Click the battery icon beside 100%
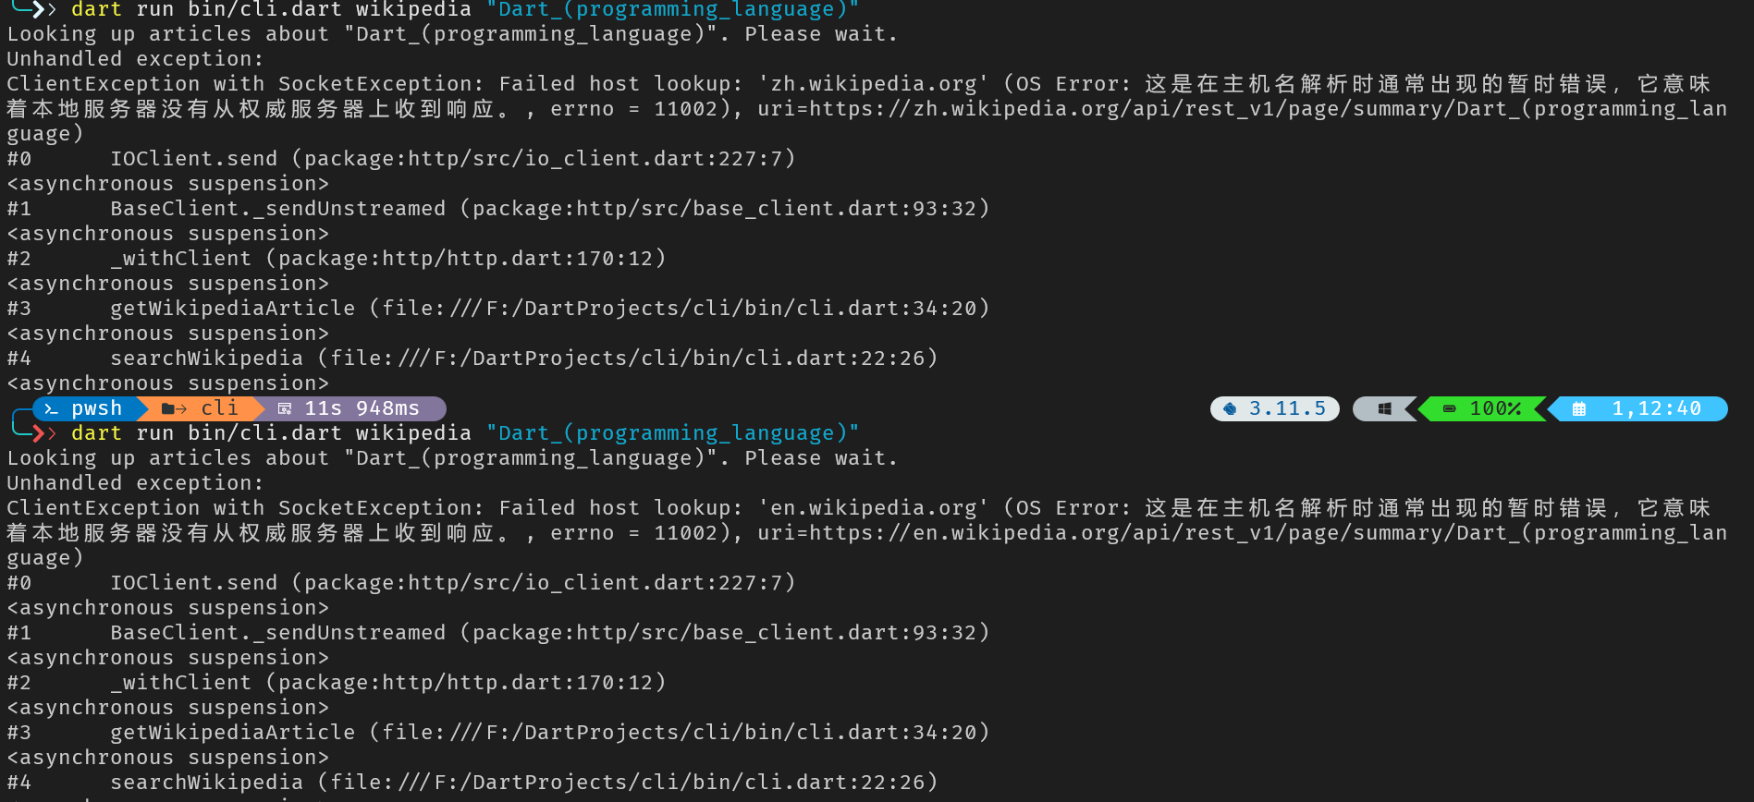1754x802 pixels. (1450, 408)
